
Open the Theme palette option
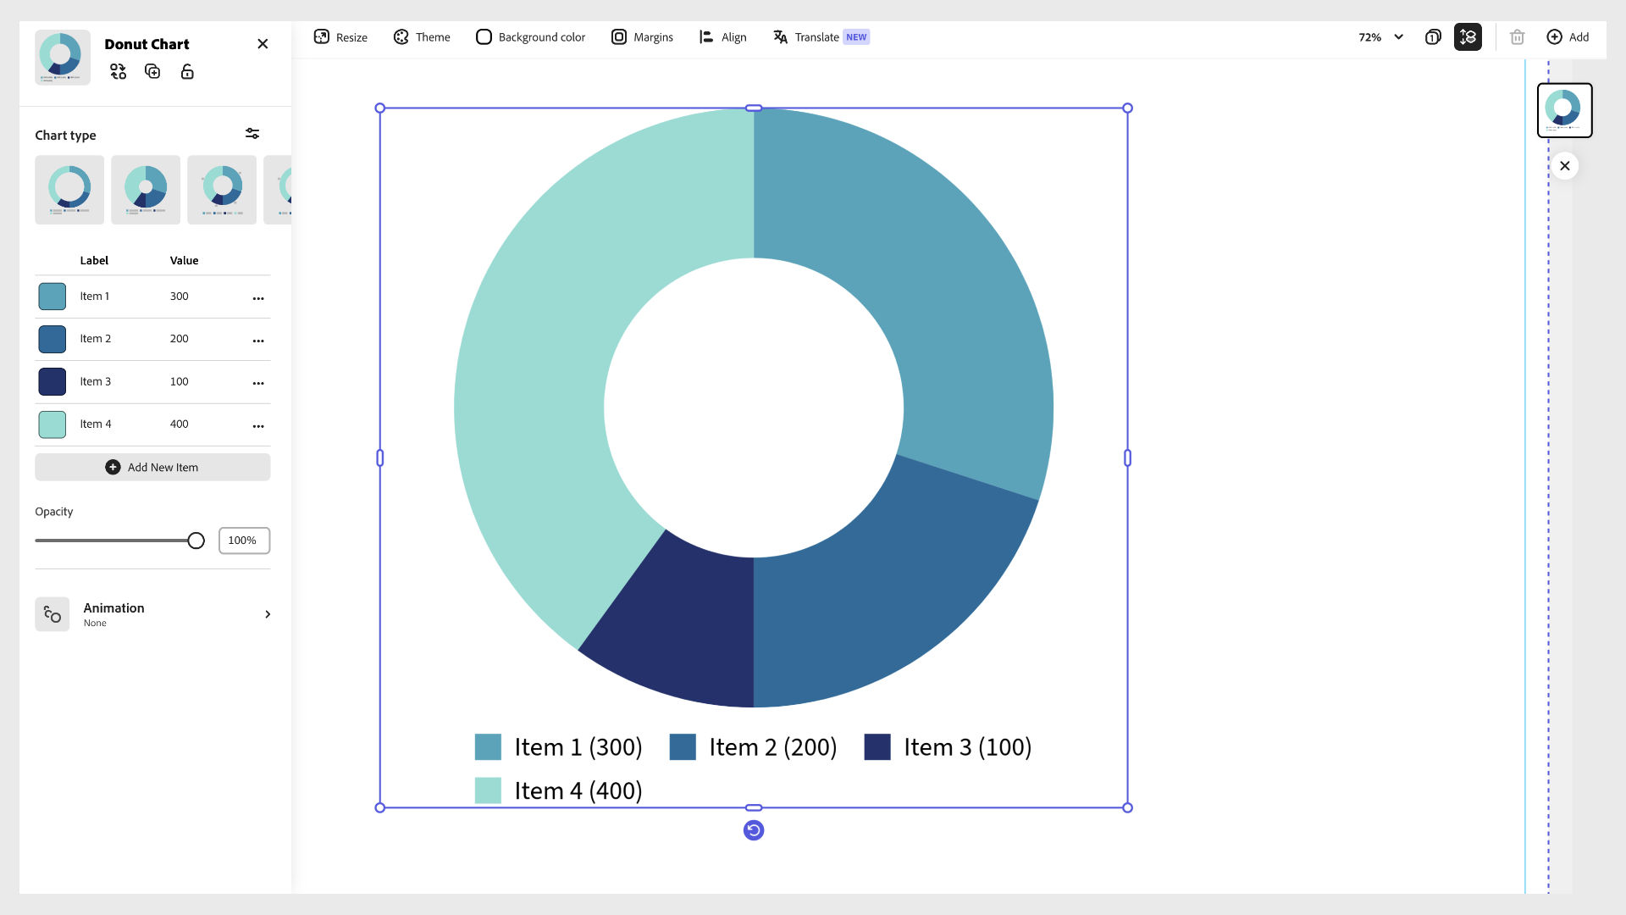[x=422, y=37]
